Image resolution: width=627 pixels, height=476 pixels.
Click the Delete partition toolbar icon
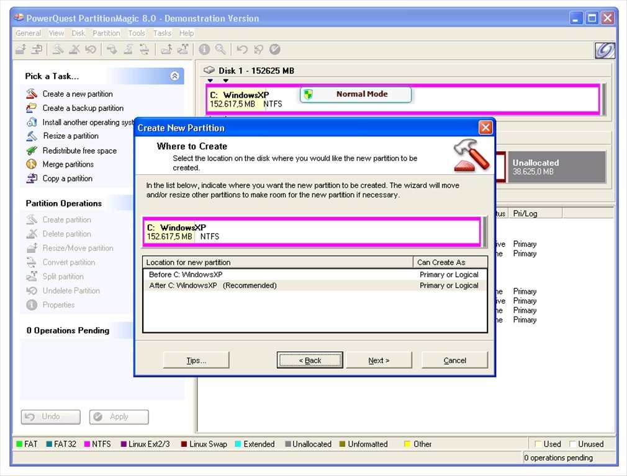[x=74, y=50]
